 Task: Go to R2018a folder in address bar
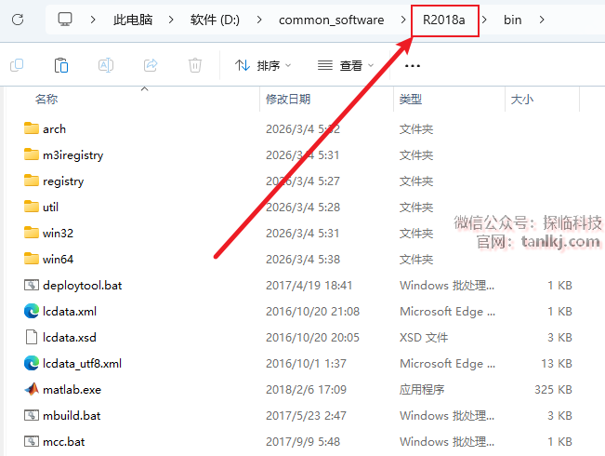444,20
